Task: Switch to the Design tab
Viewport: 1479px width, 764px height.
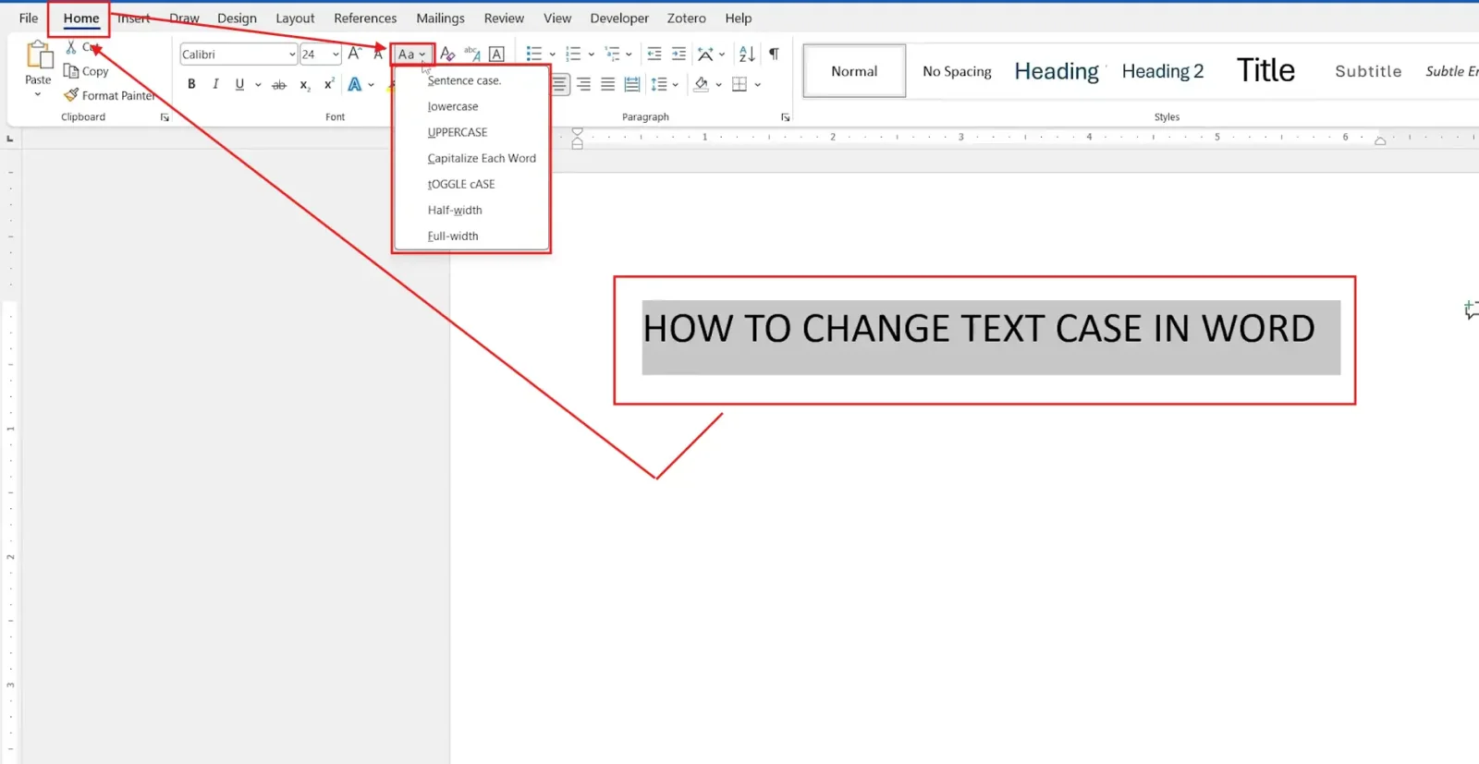Action: coord(237,18)
